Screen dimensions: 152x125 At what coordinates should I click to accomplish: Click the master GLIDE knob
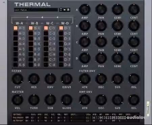67,100
